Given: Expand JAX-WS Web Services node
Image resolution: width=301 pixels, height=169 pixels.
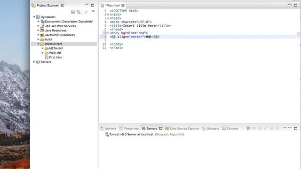Looking at the screenshot, I should [x=39, y=26].
